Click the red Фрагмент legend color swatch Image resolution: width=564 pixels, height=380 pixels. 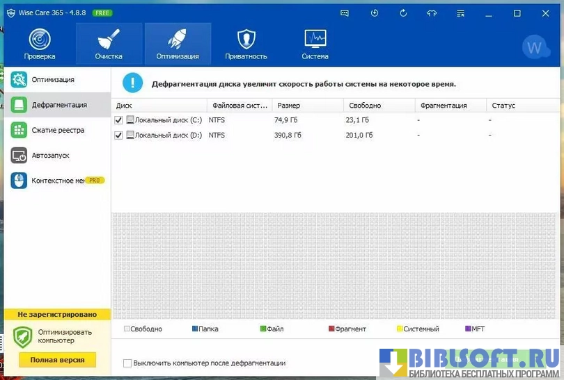pyautogui.click(x=331, y=329)
